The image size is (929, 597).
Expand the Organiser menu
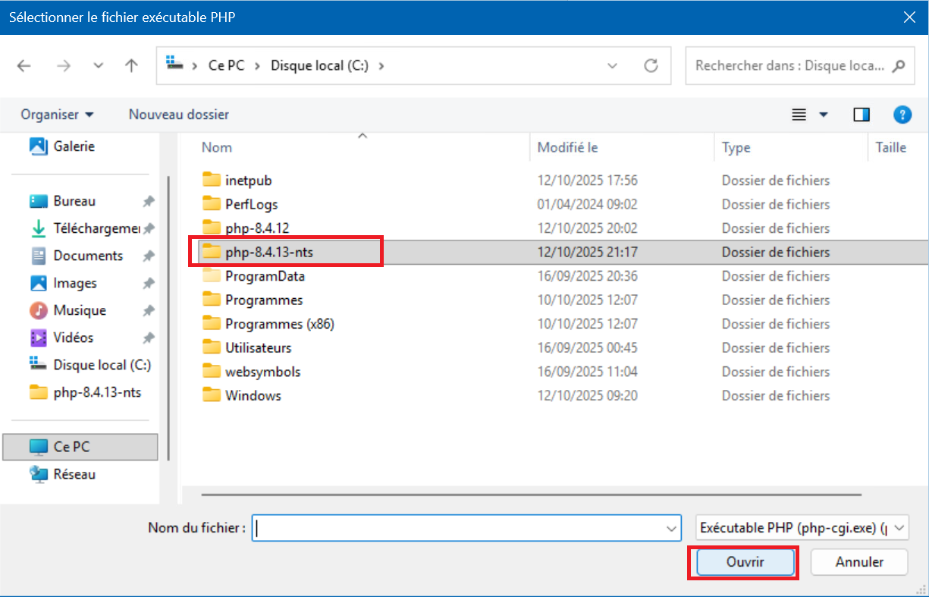pos(58,115)
